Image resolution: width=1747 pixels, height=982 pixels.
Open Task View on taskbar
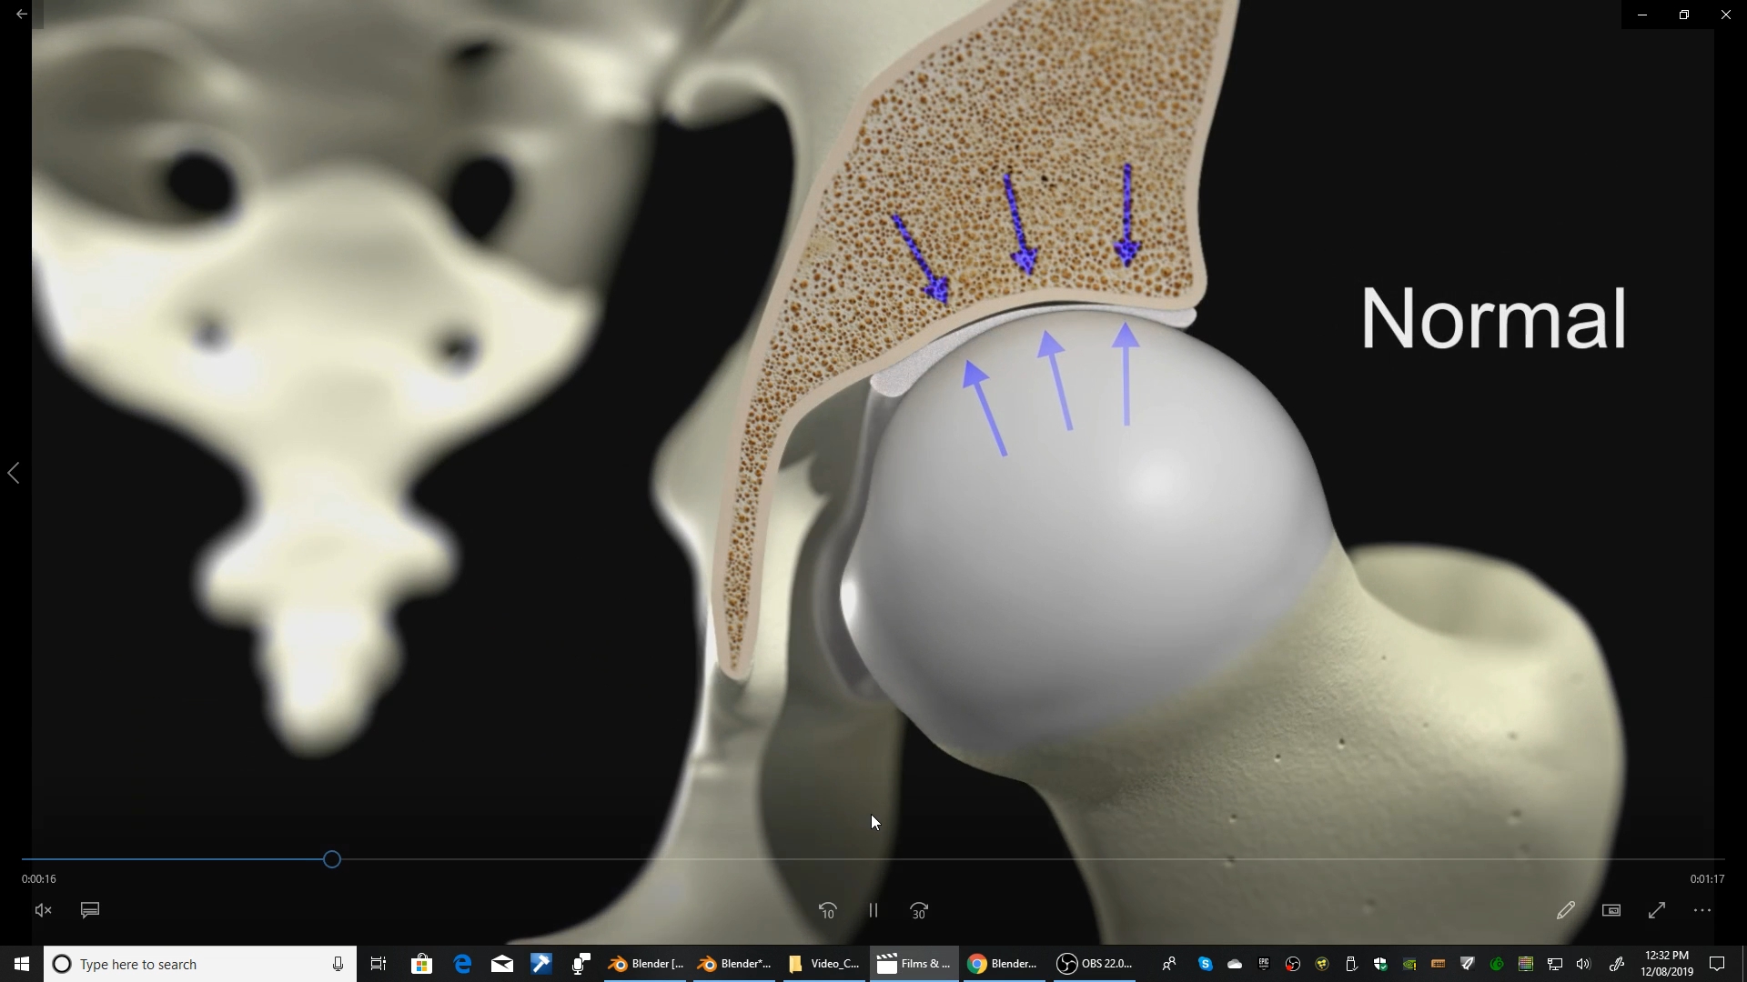point(379,964)
